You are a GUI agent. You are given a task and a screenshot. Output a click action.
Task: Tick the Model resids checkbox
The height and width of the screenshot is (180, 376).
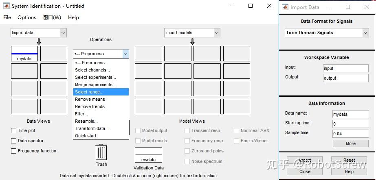(138, 141)
